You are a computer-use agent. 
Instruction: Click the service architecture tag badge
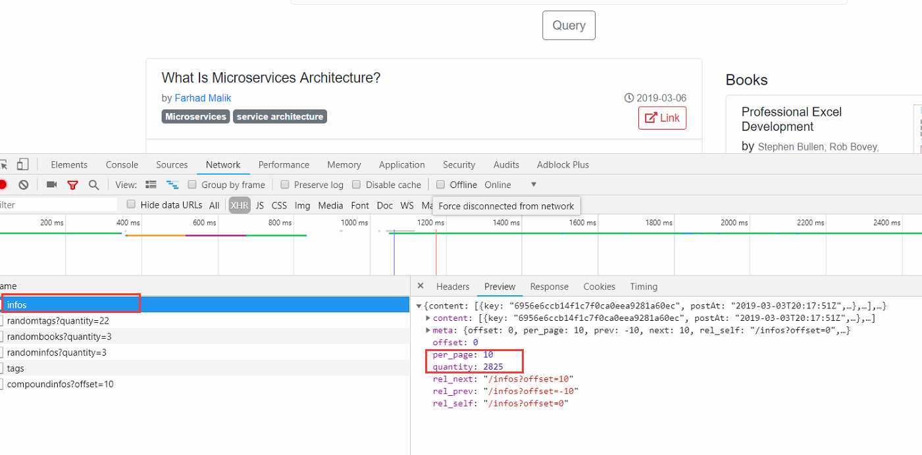tap(280, 116)
